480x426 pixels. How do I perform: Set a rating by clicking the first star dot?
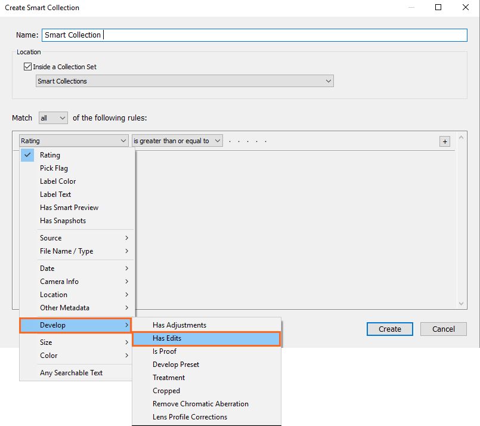tap(231, 141)
